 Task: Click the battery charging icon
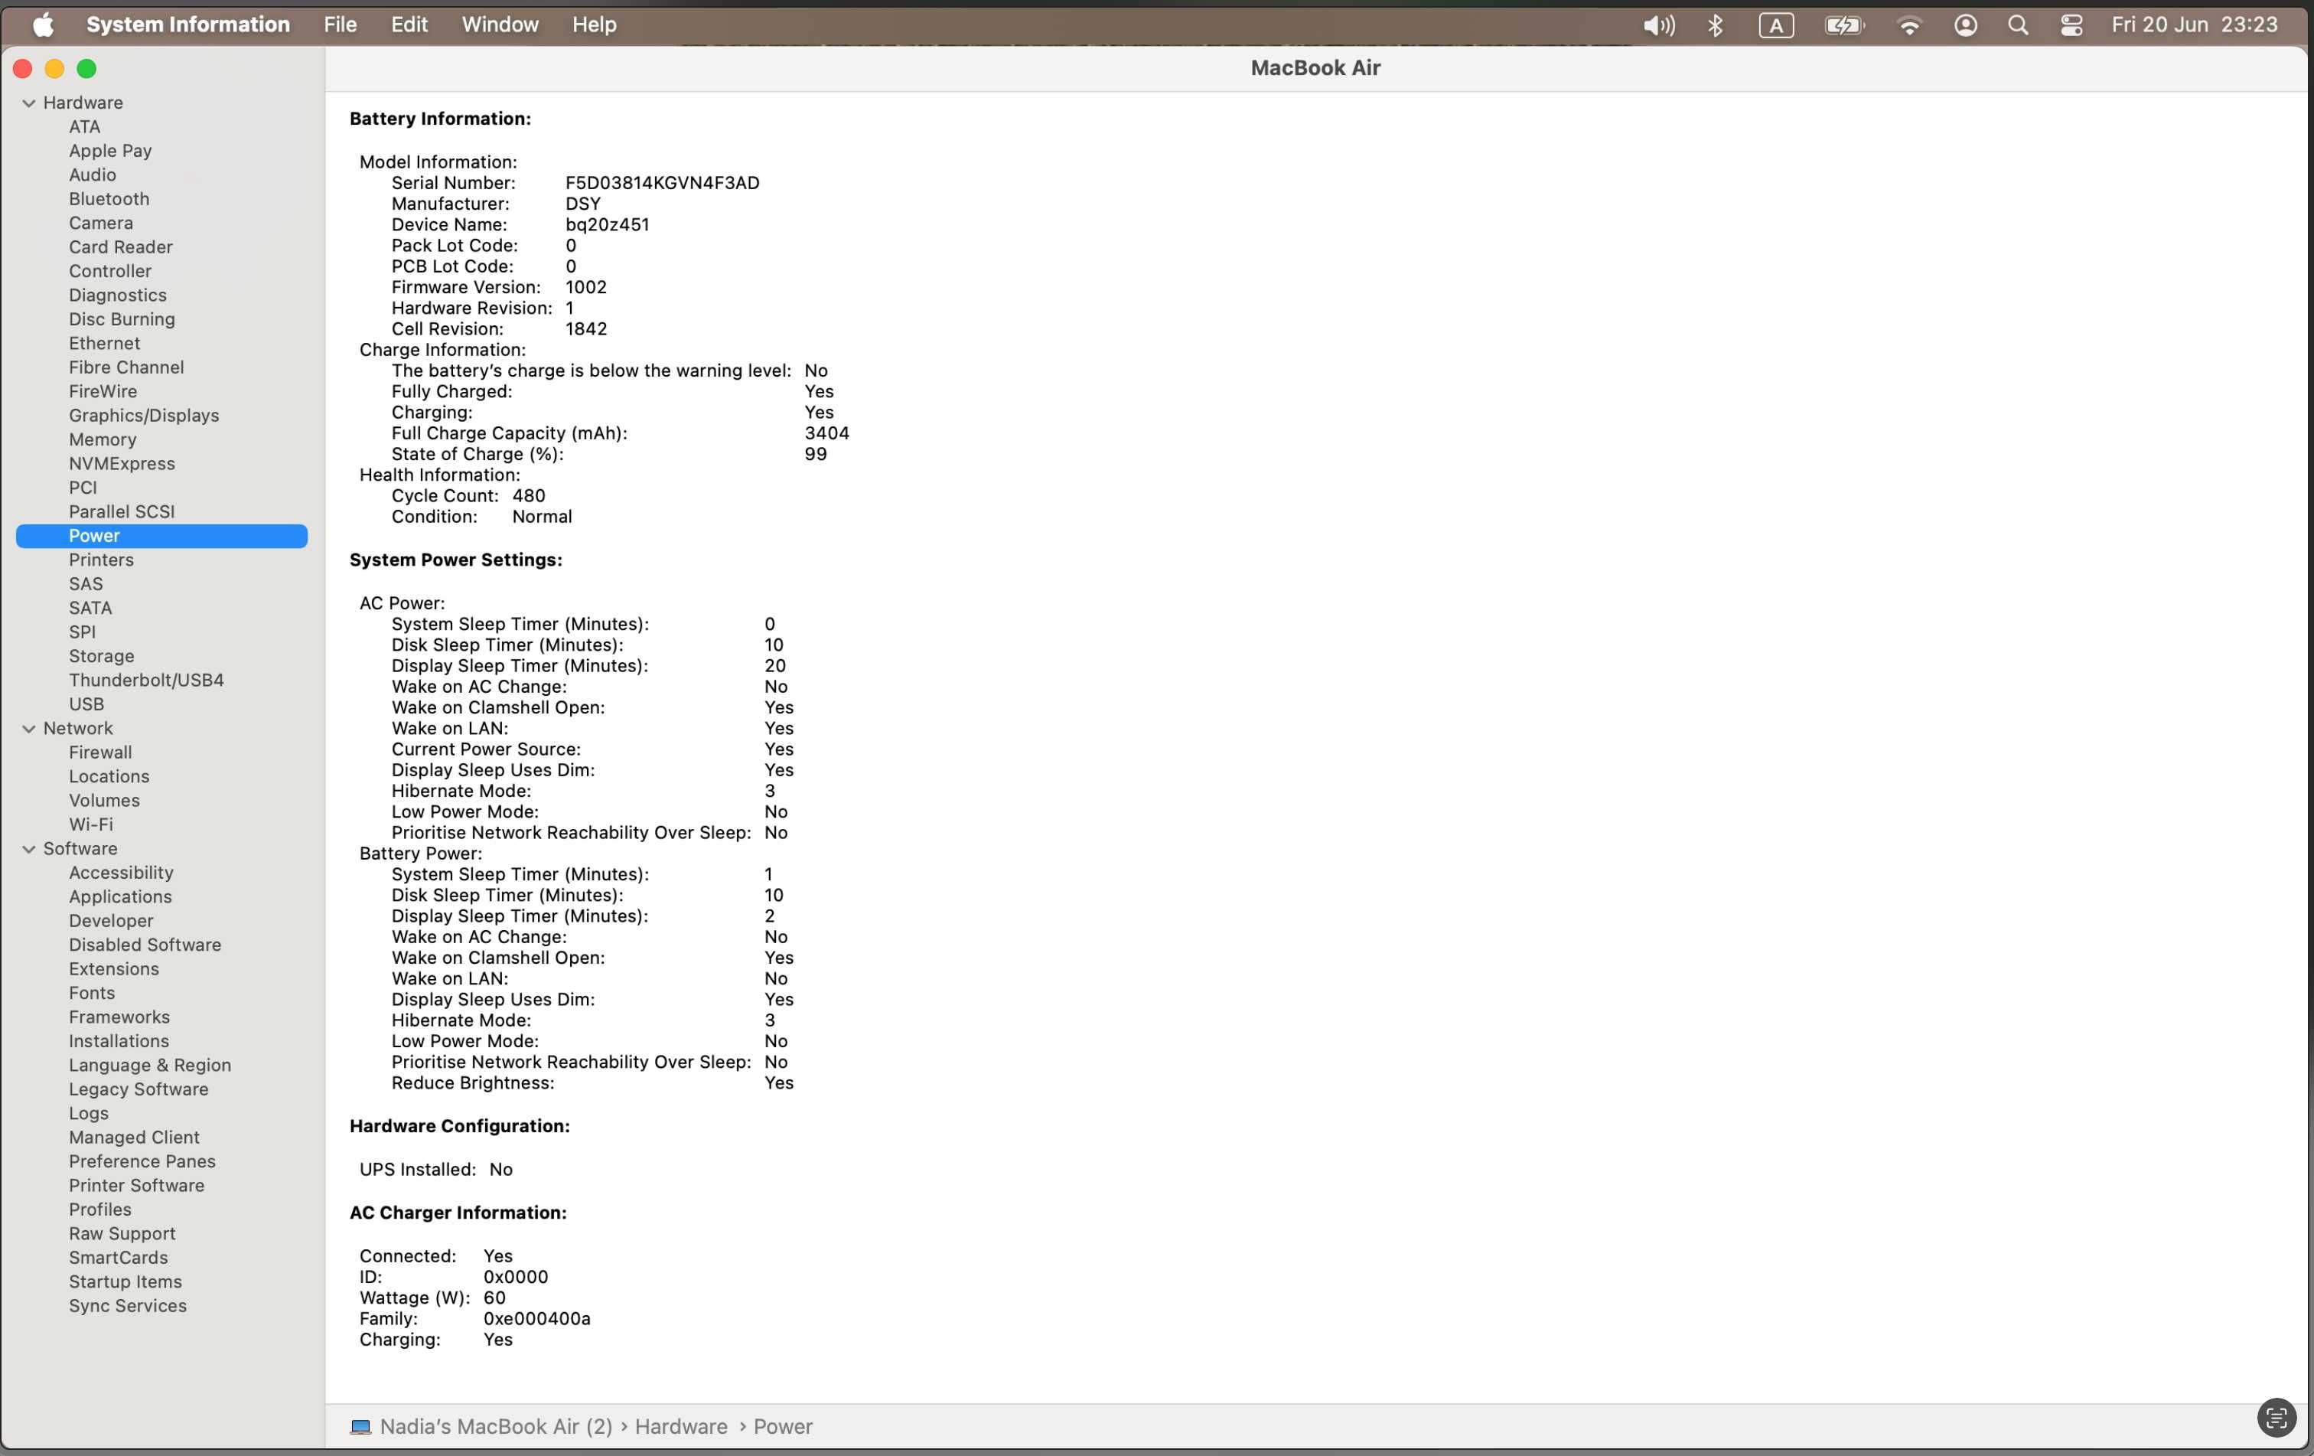click(x=1843, y=26)
